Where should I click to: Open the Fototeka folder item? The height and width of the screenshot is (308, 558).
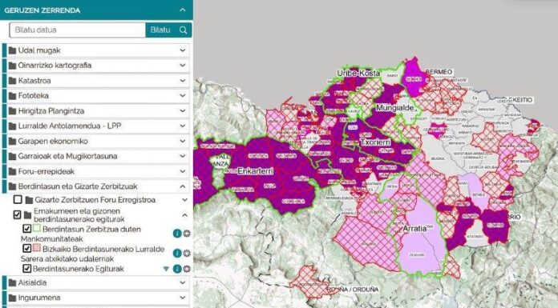point(96,95)
